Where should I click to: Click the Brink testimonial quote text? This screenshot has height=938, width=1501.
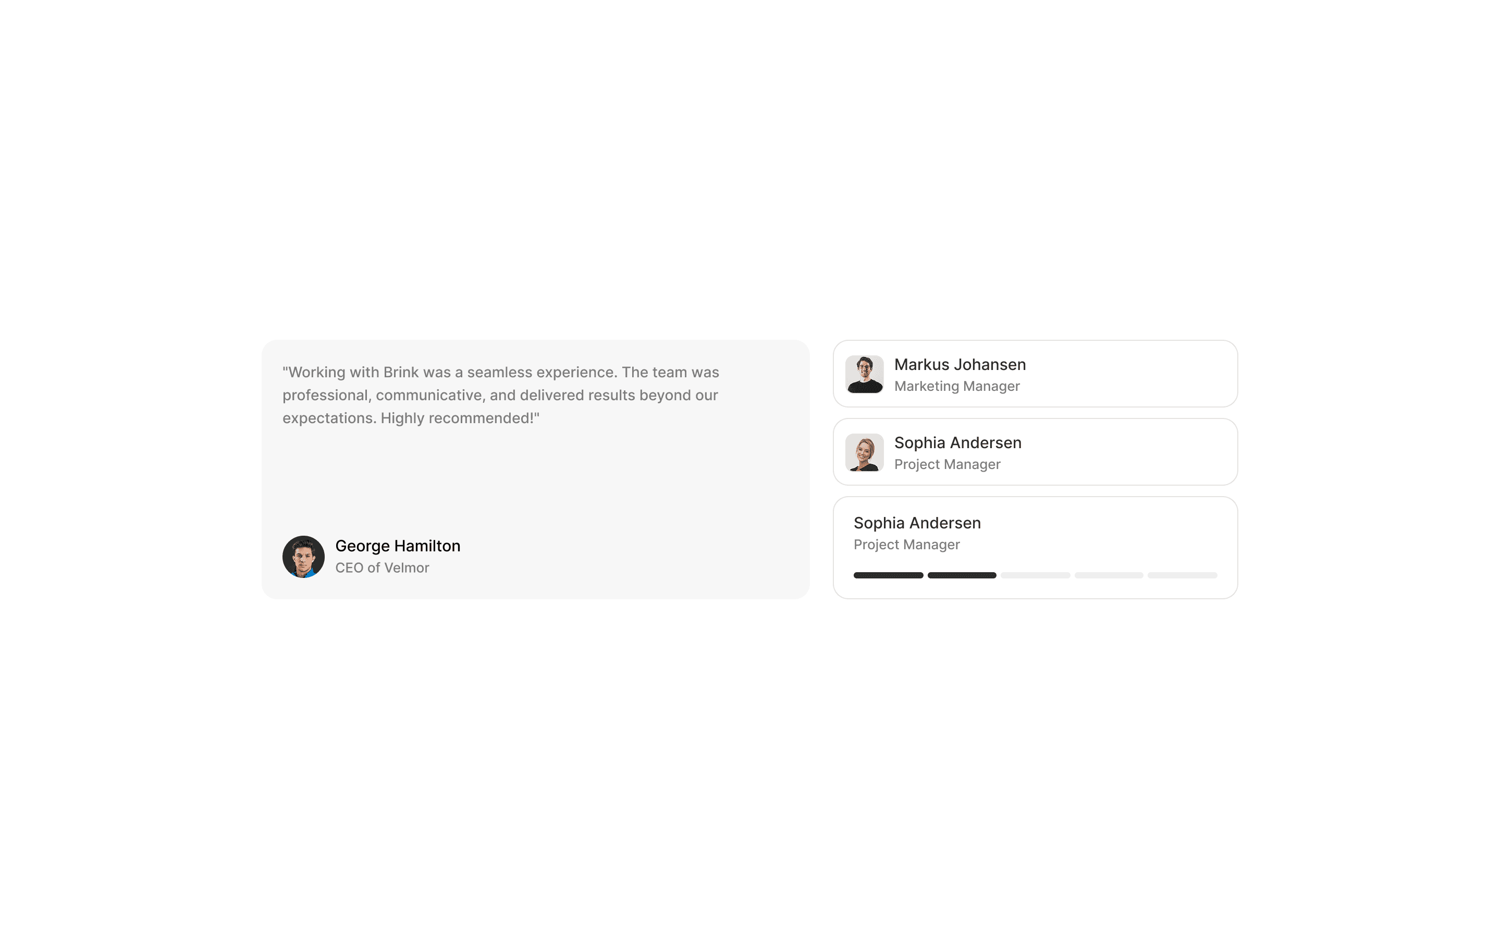(500, 395)
